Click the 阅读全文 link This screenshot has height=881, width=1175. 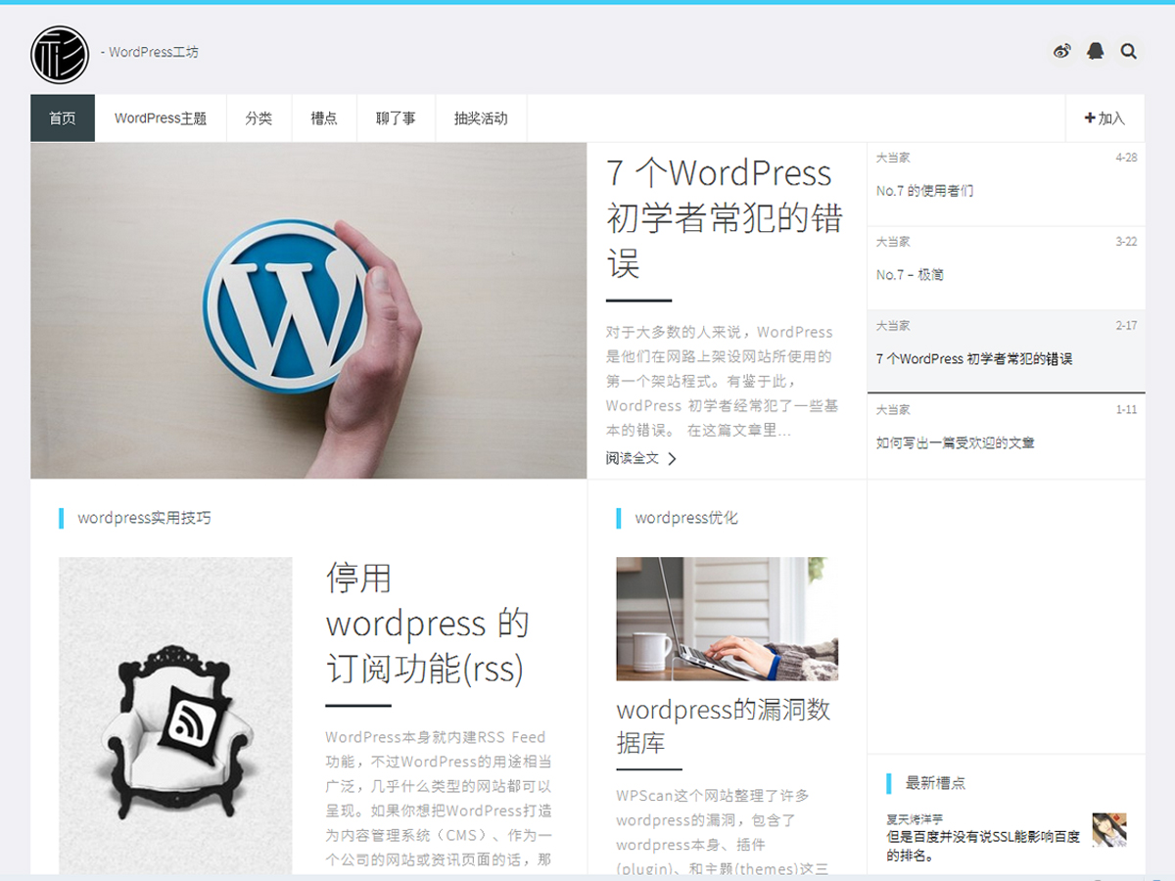[x=633, y=458]
